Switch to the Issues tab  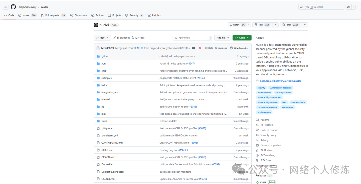(27, 15)
